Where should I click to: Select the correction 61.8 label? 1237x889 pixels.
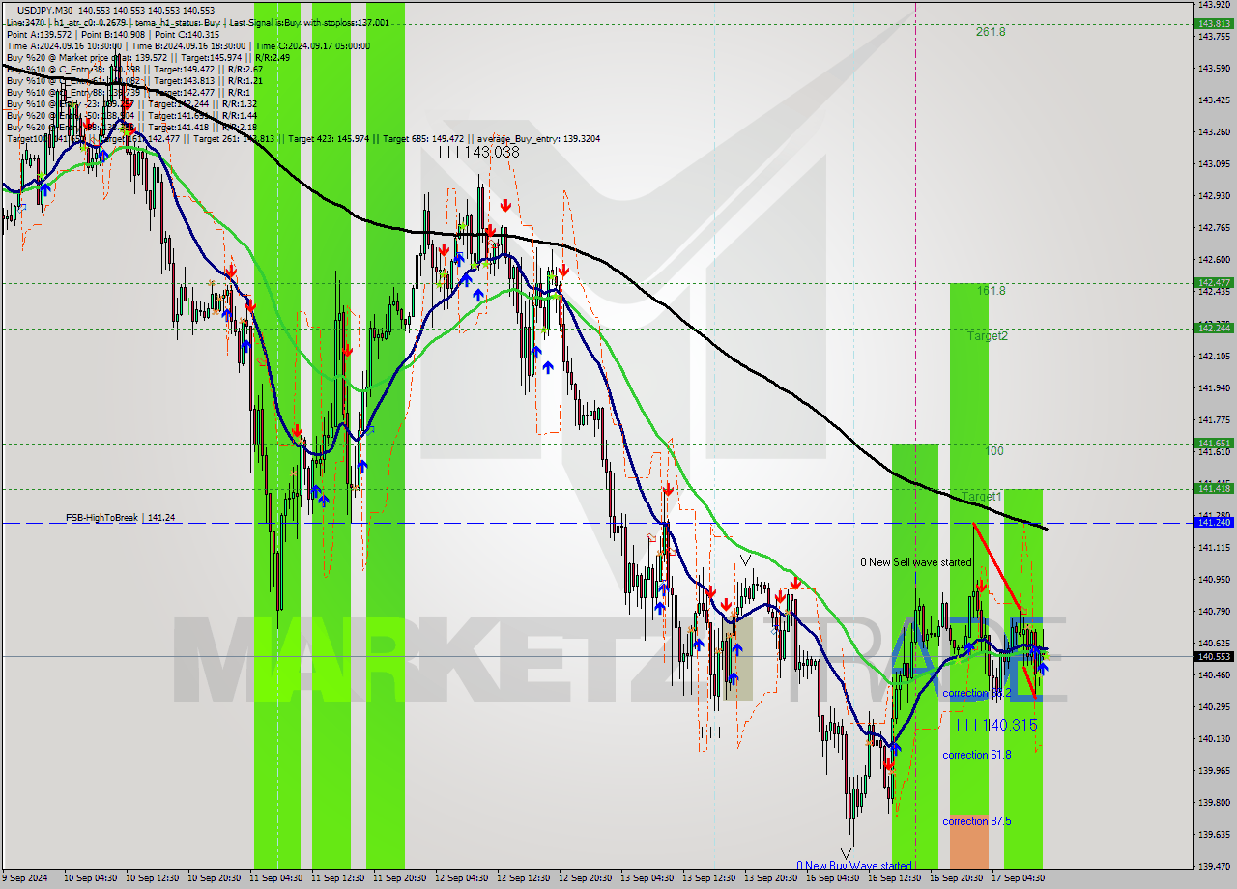(977, 754)
